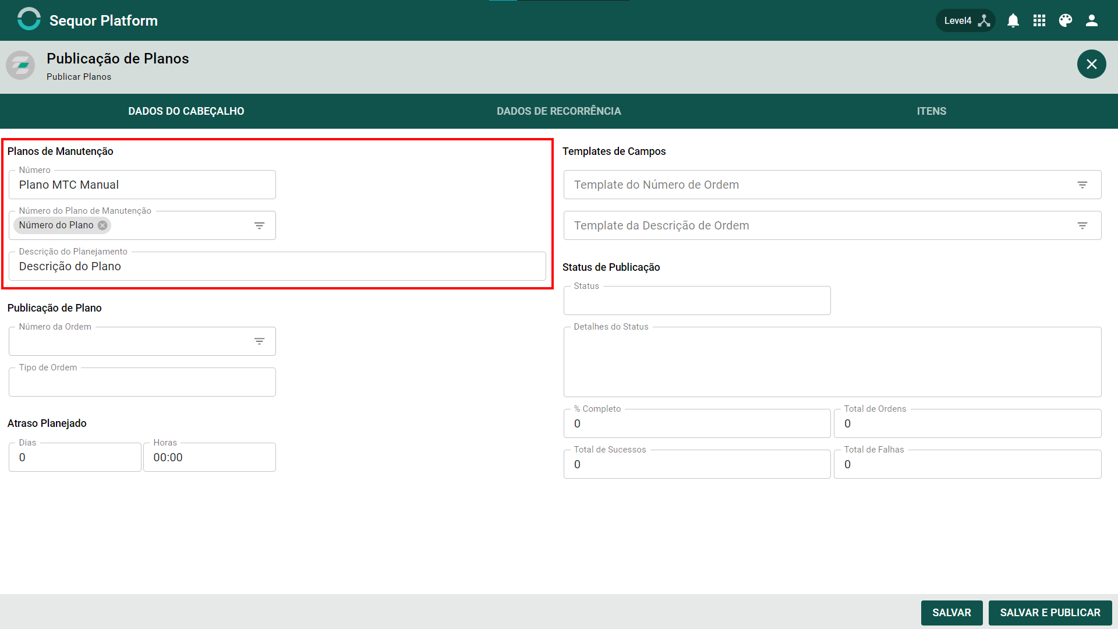1118x629 pixels.
Task: Focus the Total de Falhas field
Action: pyautogui.click(x=968, y=464)
